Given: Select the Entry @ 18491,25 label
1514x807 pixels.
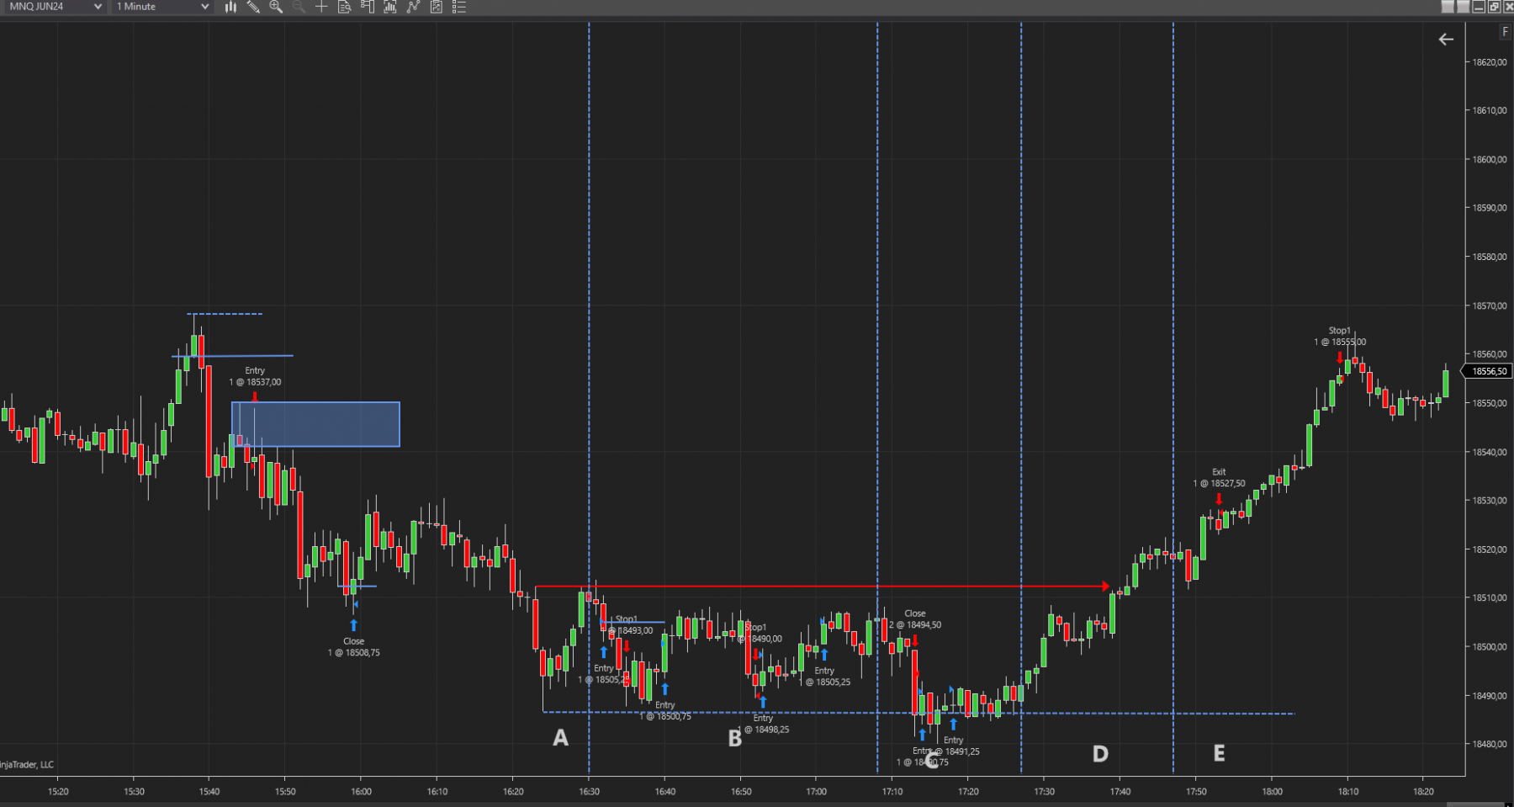Looking at the screenshot, I should (x=953, y=746).
